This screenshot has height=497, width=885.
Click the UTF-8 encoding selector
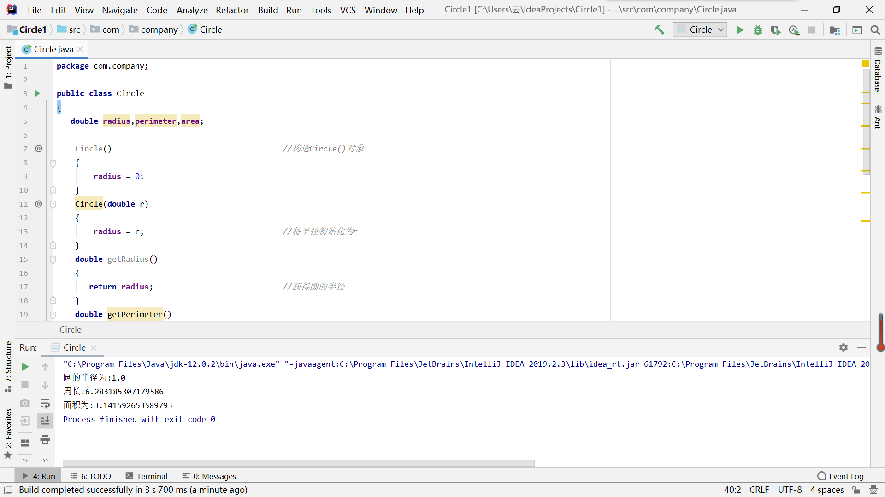pos(790,490)
